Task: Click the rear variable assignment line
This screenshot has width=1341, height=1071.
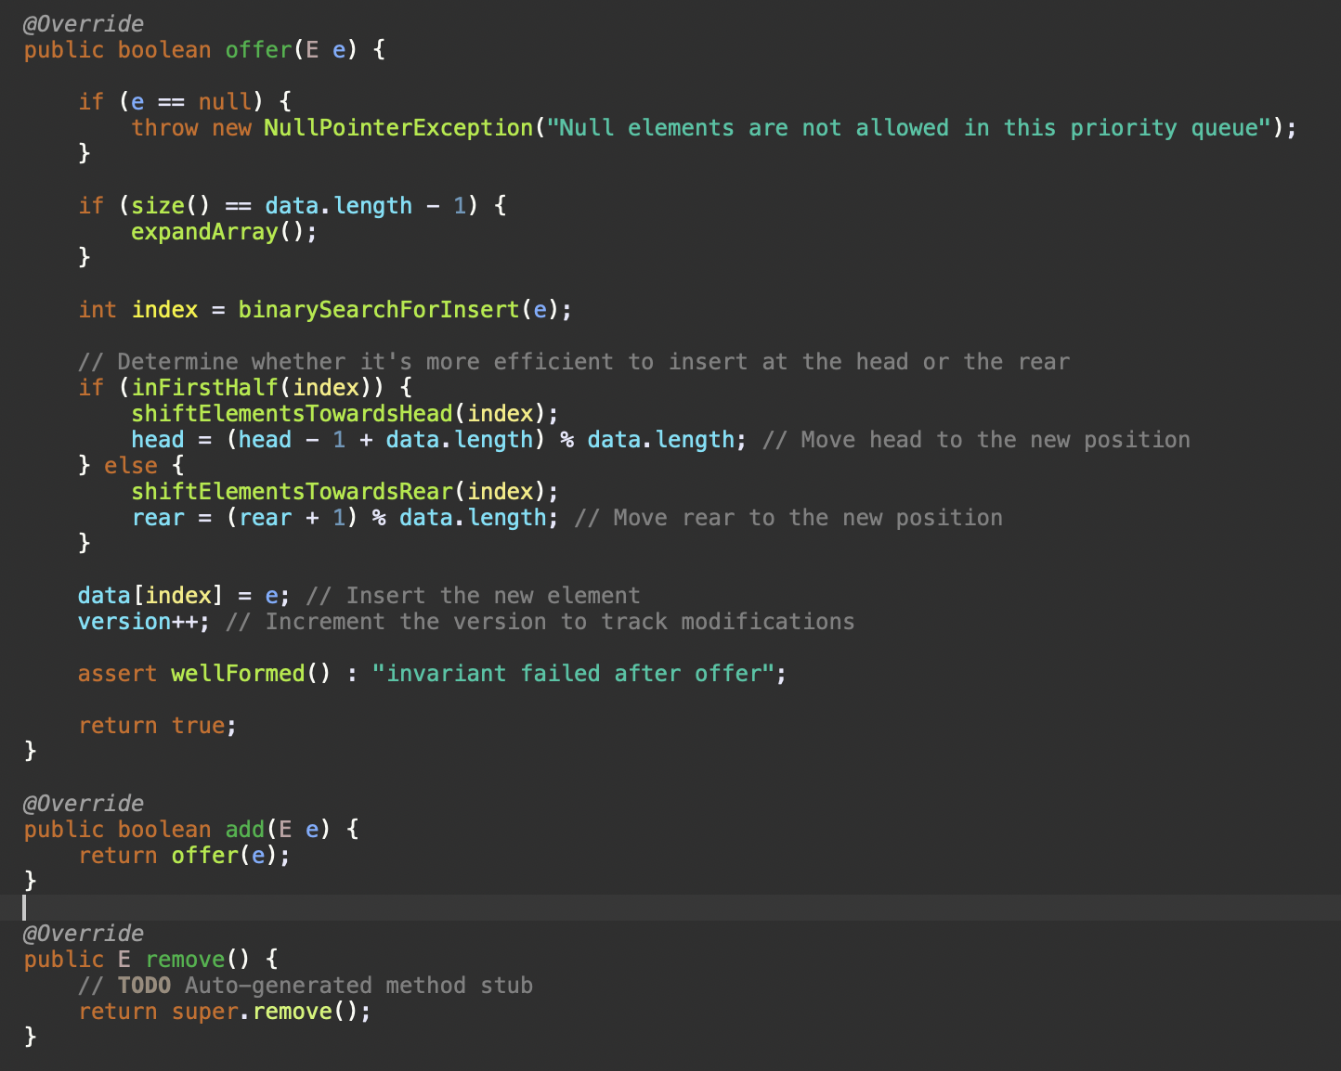Action: [x=159, y=517]
